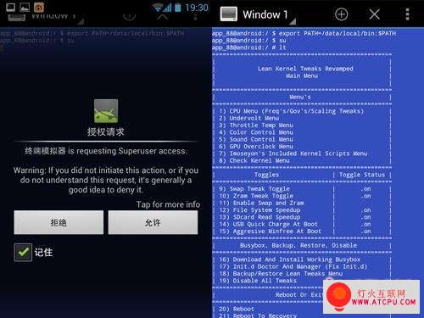This screenshot has width=424, height=318.
Task: Tap the cell signal strength icon
Action: coord(167,8)
